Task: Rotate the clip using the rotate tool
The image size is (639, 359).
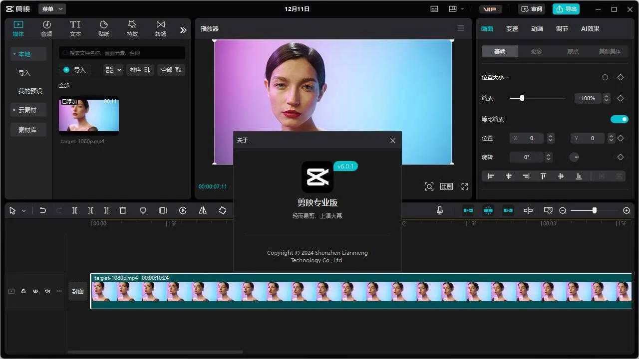Action: point(222,210)
